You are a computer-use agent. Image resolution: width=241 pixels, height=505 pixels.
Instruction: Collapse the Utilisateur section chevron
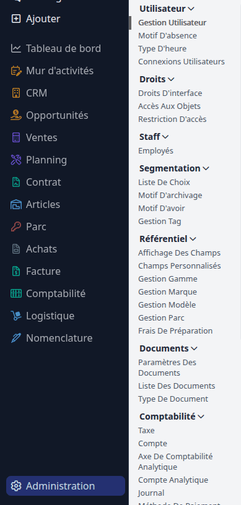point(191,9)
